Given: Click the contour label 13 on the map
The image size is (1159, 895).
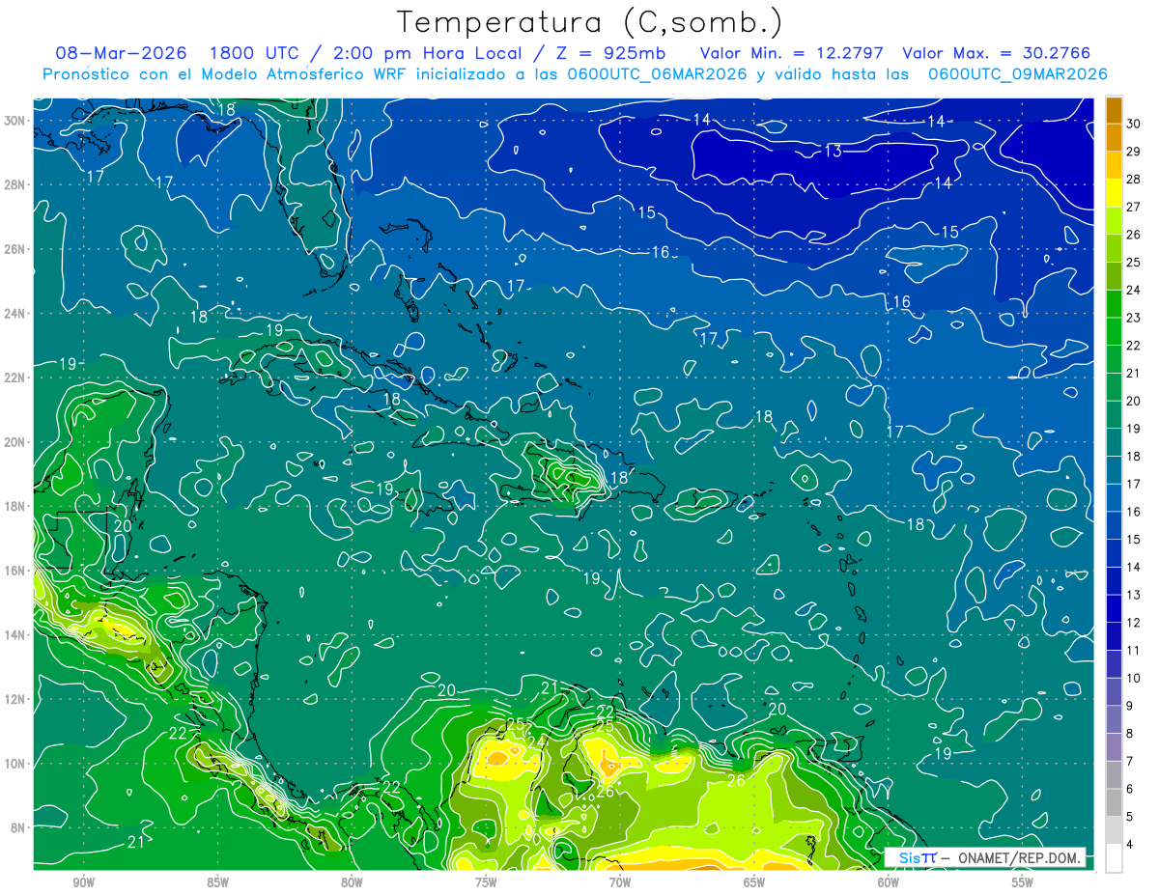Looking at the screenshot, I should click(834, 151).
